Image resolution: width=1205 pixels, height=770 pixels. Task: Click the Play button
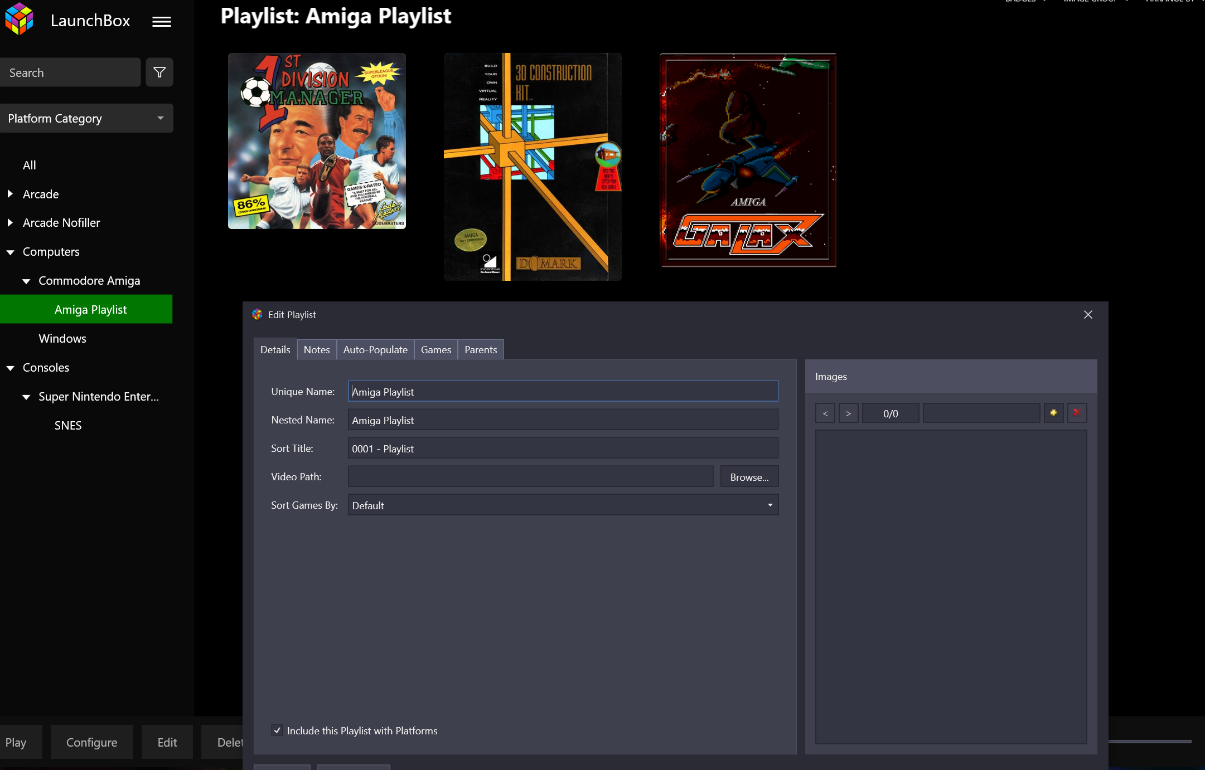pyautogui.click(x=21, y=742)
